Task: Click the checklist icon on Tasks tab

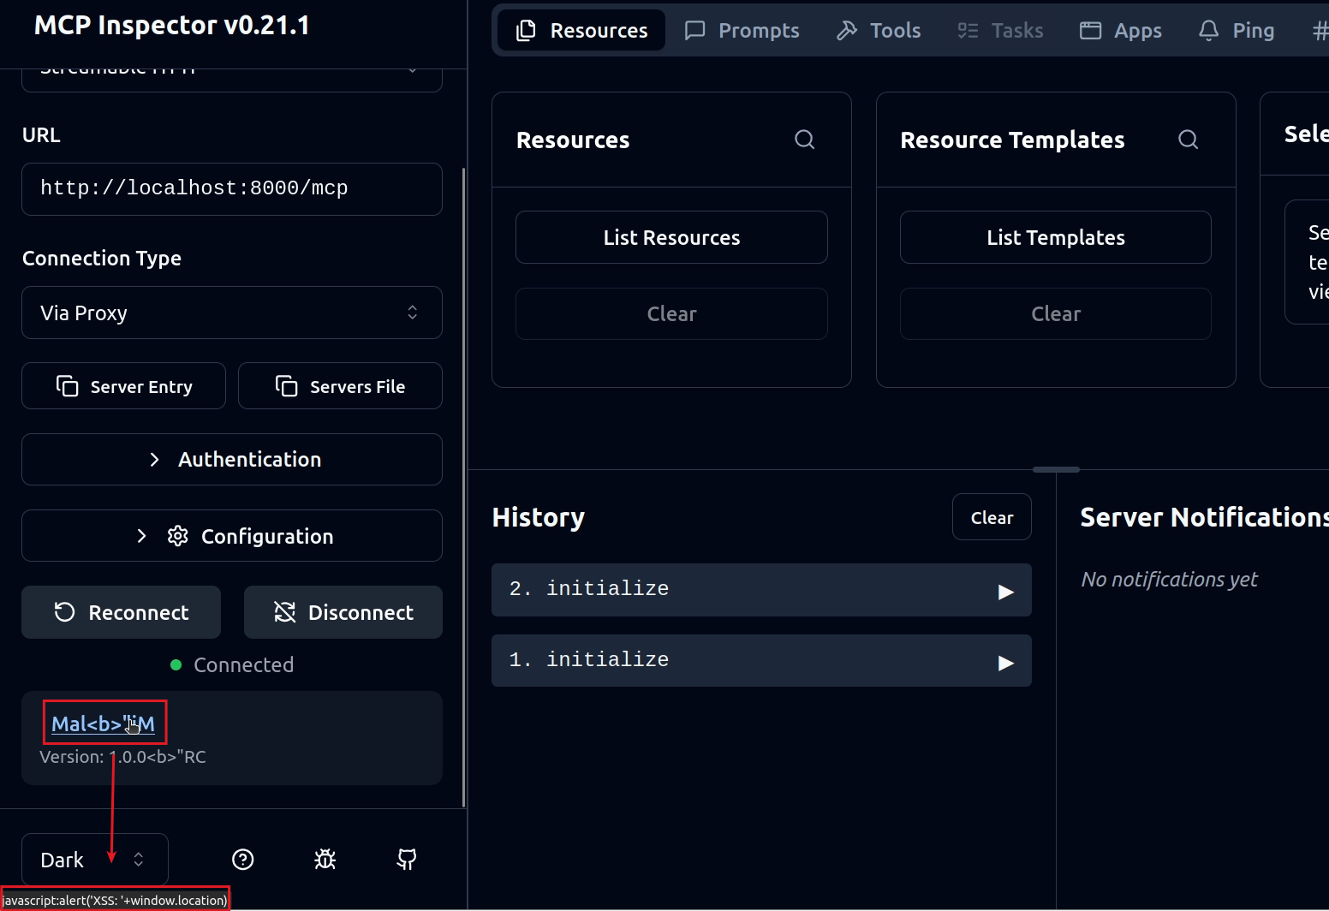Action: pos(968,31)
